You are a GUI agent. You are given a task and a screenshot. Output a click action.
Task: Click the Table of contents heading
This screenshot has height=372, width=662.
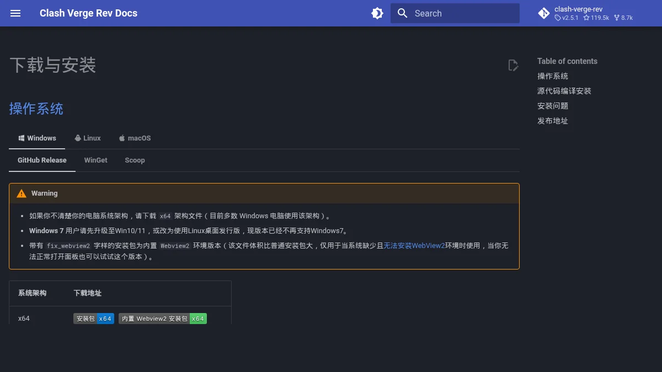[567, 61]
